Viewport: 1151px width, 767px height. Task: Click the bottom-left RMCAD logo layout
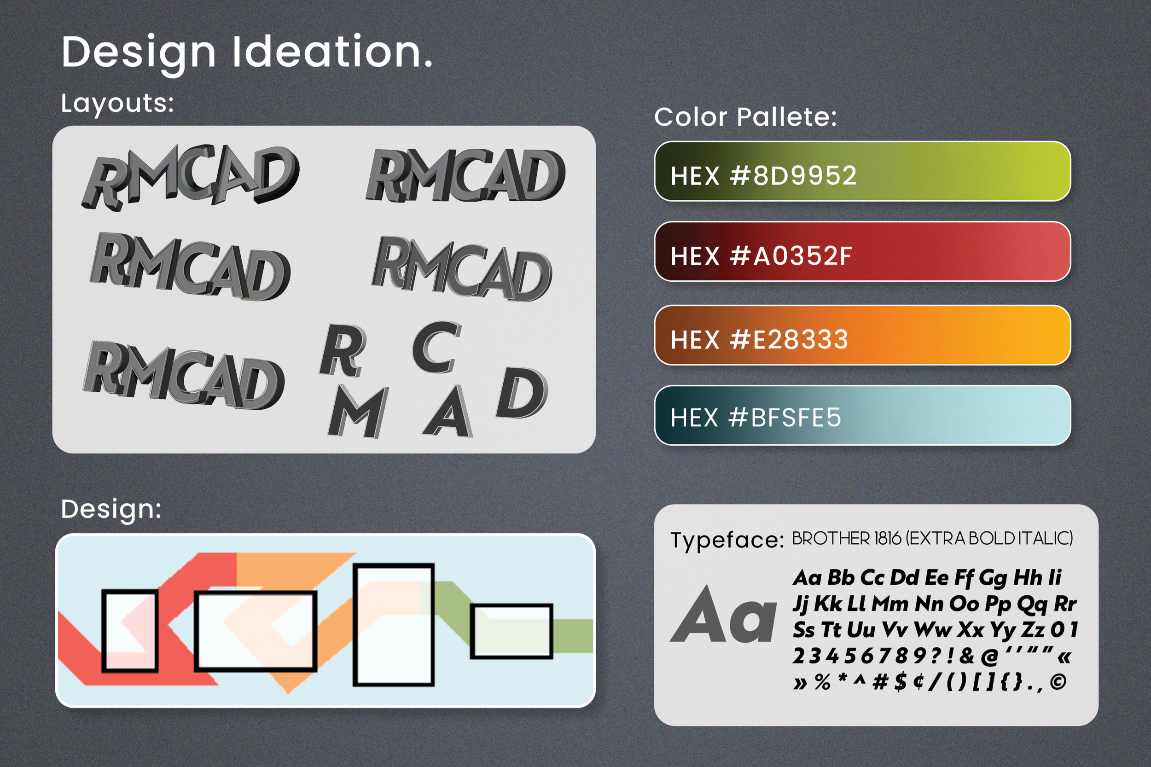pyautogui.click(x=184, y=375)
